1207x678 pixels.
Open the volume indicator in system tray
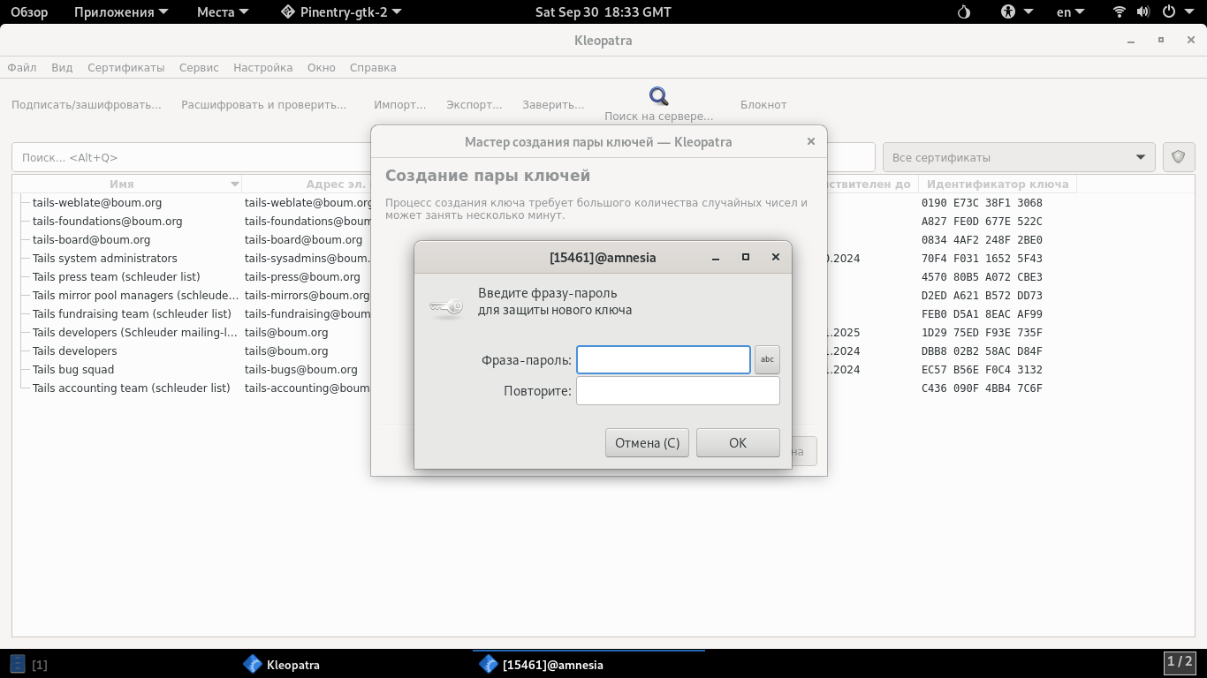[x=1143, y=12]
